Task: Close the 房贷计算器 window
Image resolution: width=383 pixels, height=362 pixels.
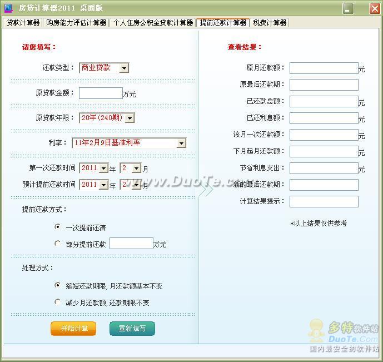Action: 374,9
